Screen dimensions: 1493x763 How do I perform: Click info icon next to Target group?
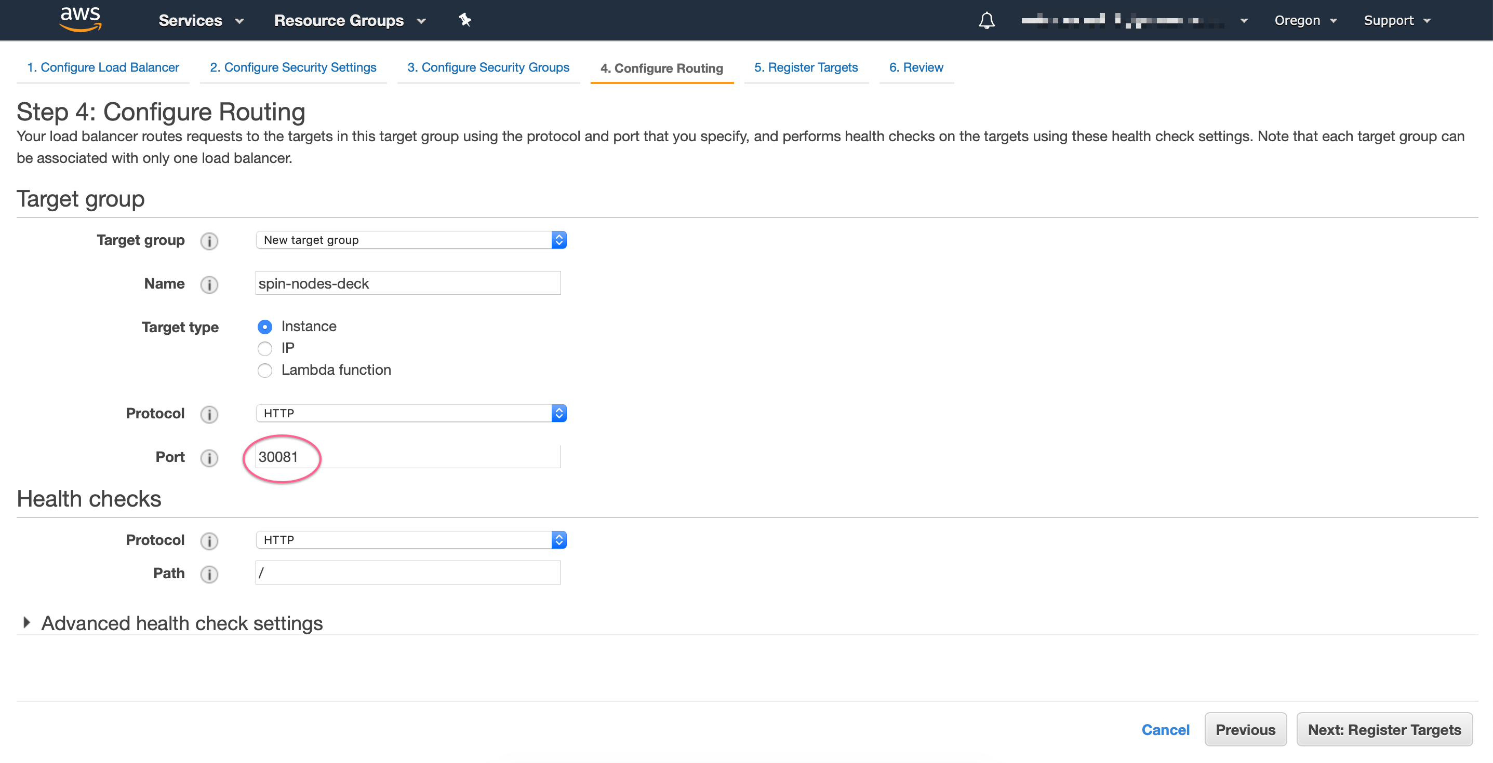tap(209, 241)
